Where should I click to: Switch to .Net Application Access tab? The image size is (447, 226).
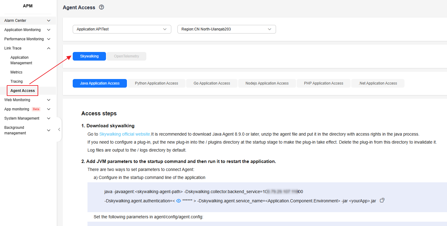(378, 83)
